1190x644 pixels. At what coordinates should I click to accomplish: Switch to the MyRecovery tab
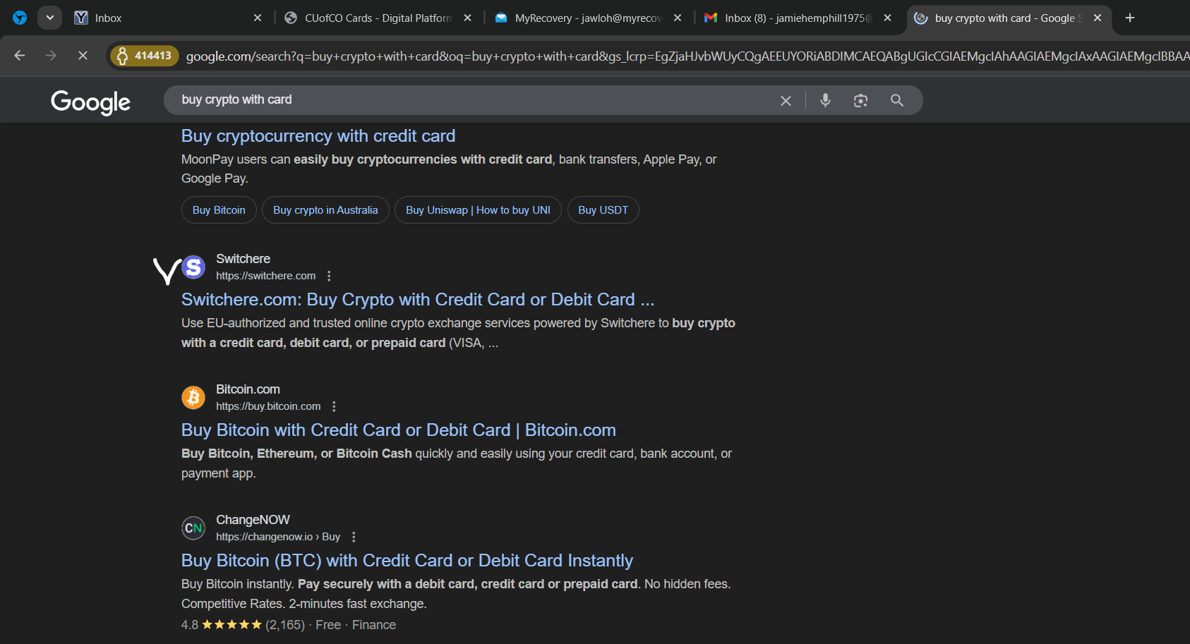[x=587, y=18]
